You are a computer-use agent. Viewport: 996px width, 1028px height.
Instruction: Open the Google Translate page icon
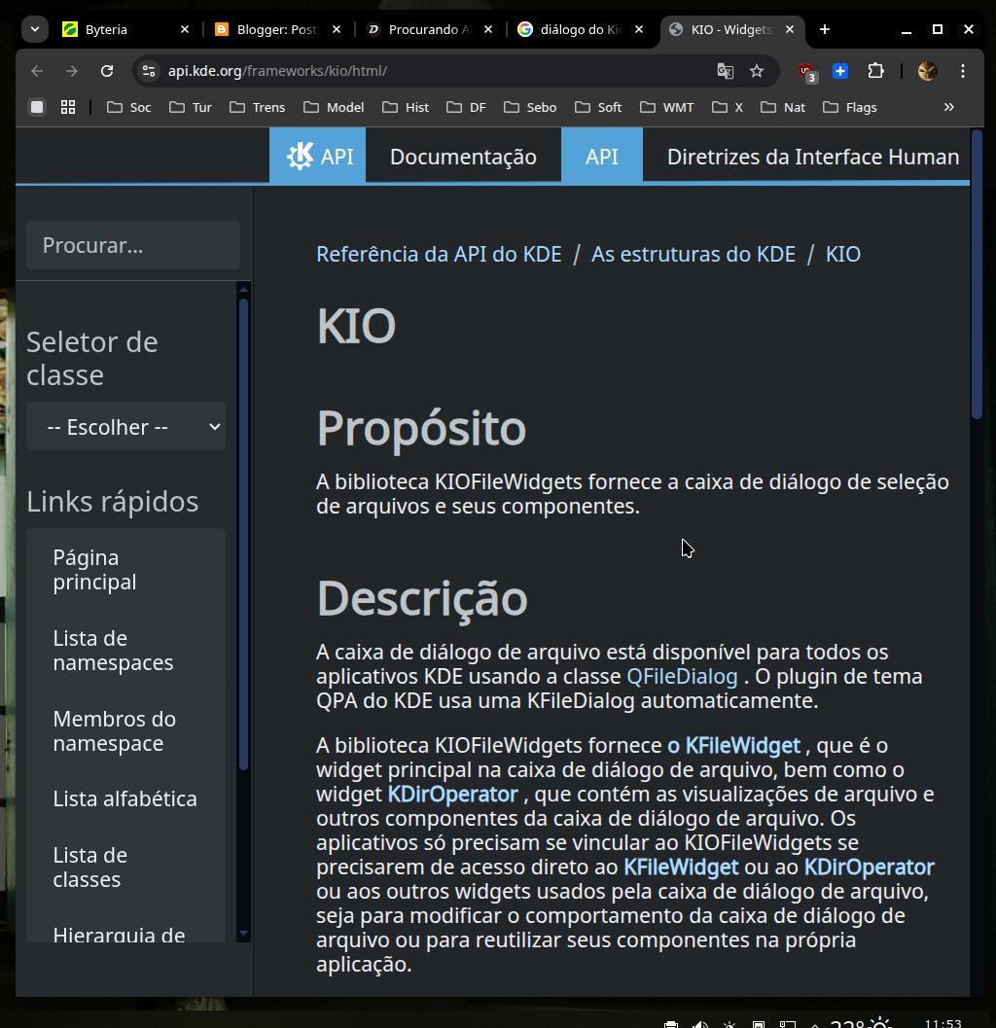click(726, 71)
